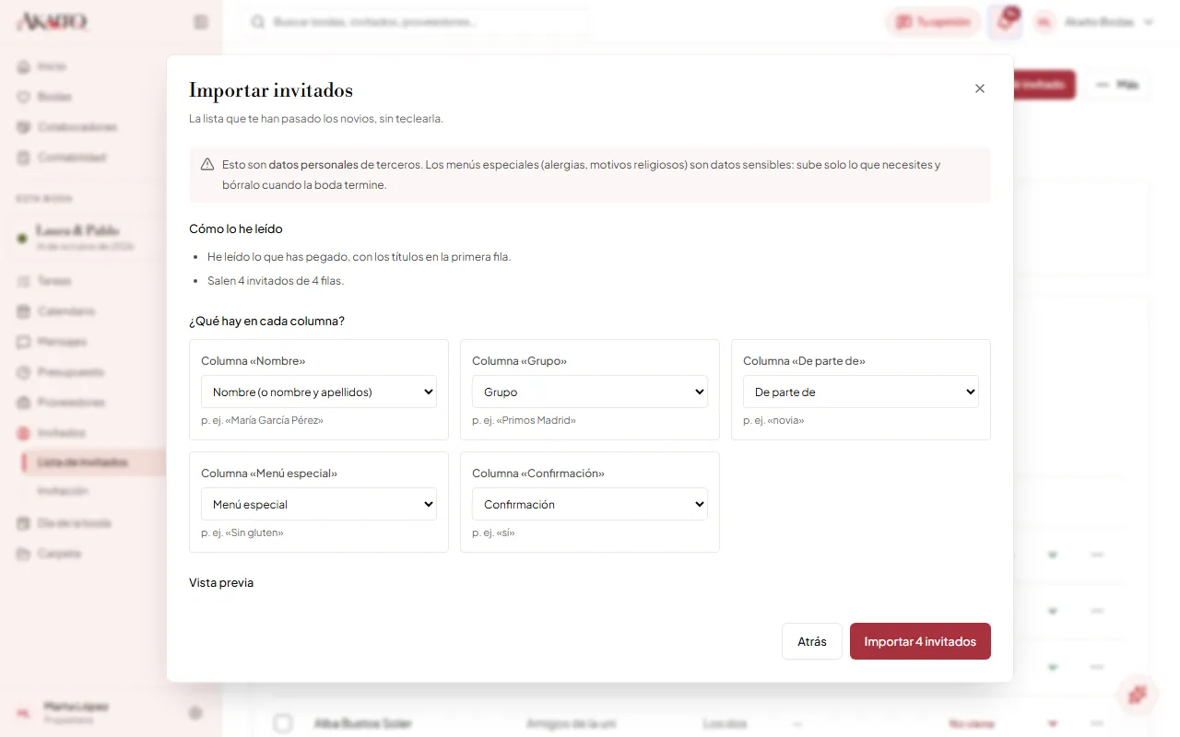Open the Columna «Nombre» dropdown

pyautogui.click(x=319, y=392)
